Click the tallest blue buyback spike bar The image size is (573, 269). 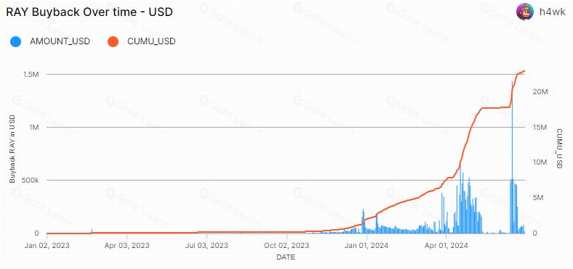(x=512, y=157)
